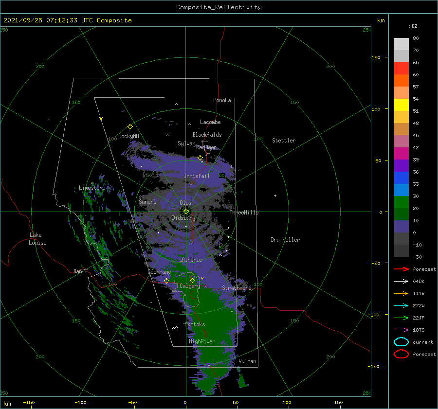Viewport: 438px width, 409px height.
Task: Click the Ponoka town label
Action: (x=222, y=100)
